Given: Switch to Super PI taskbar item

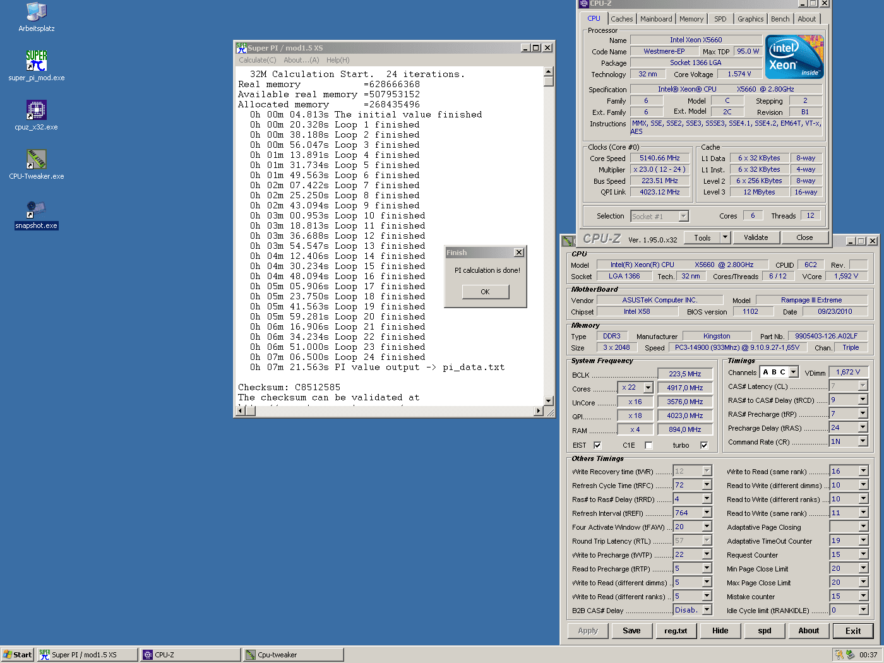Looking at the screenshot, I should tap(87, 655).
